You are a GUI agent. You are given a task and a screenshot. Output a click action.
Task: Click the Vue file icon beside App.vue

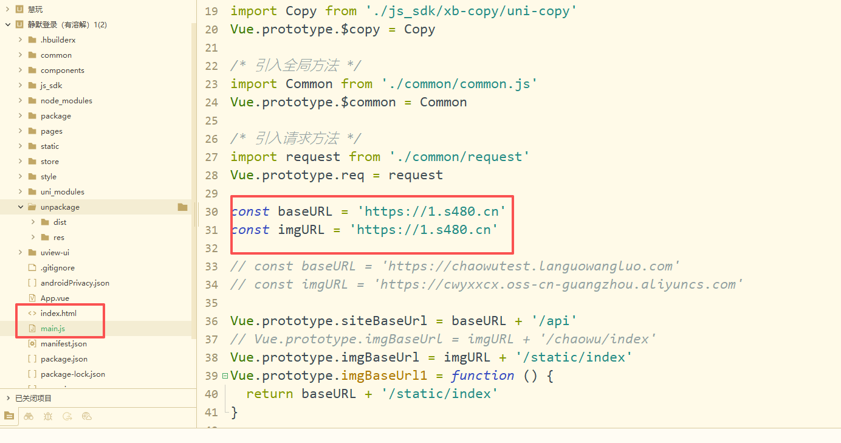[x=32, y=298]
